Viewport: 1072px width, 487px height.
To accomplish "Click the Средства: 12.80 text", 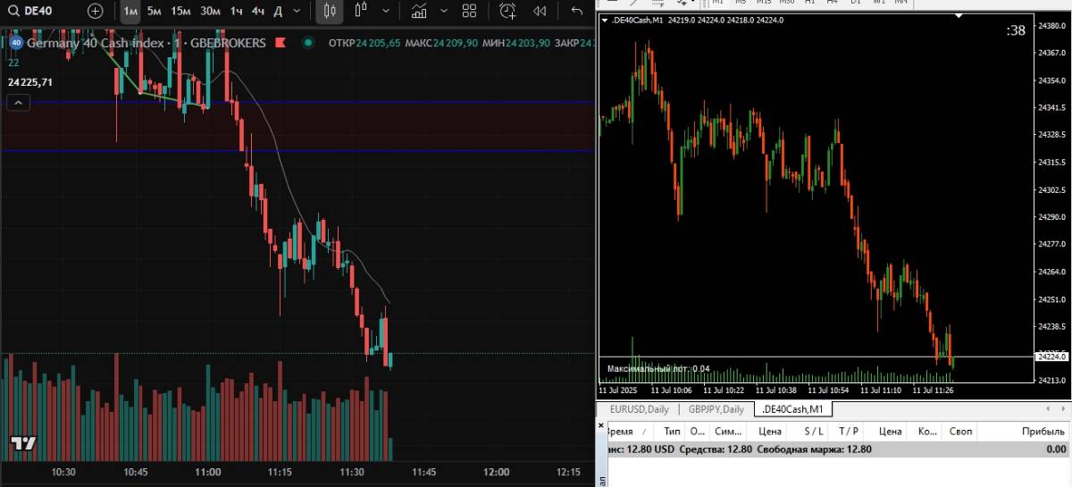I will pos(716,449).
